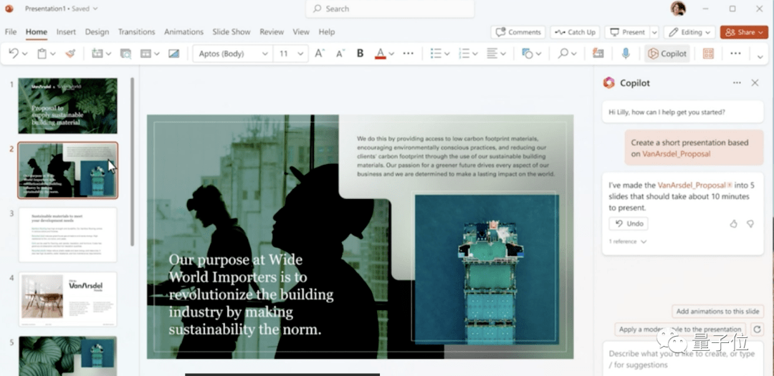Viewport: 774px width, 376px height.
Task: Click thumbs up on Copilot response
Action: pos(733,223)
